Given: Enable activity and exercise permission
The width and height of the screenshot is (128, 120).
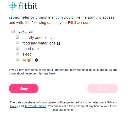Looking at the screenshot, I should pos(17,37).
